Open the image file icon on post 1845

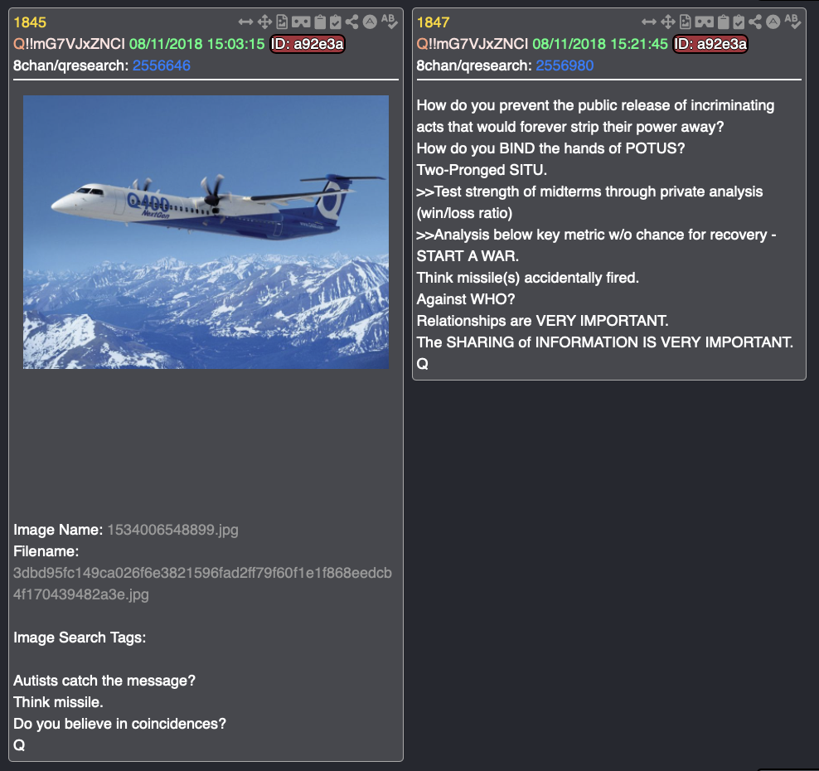(282, 22)
